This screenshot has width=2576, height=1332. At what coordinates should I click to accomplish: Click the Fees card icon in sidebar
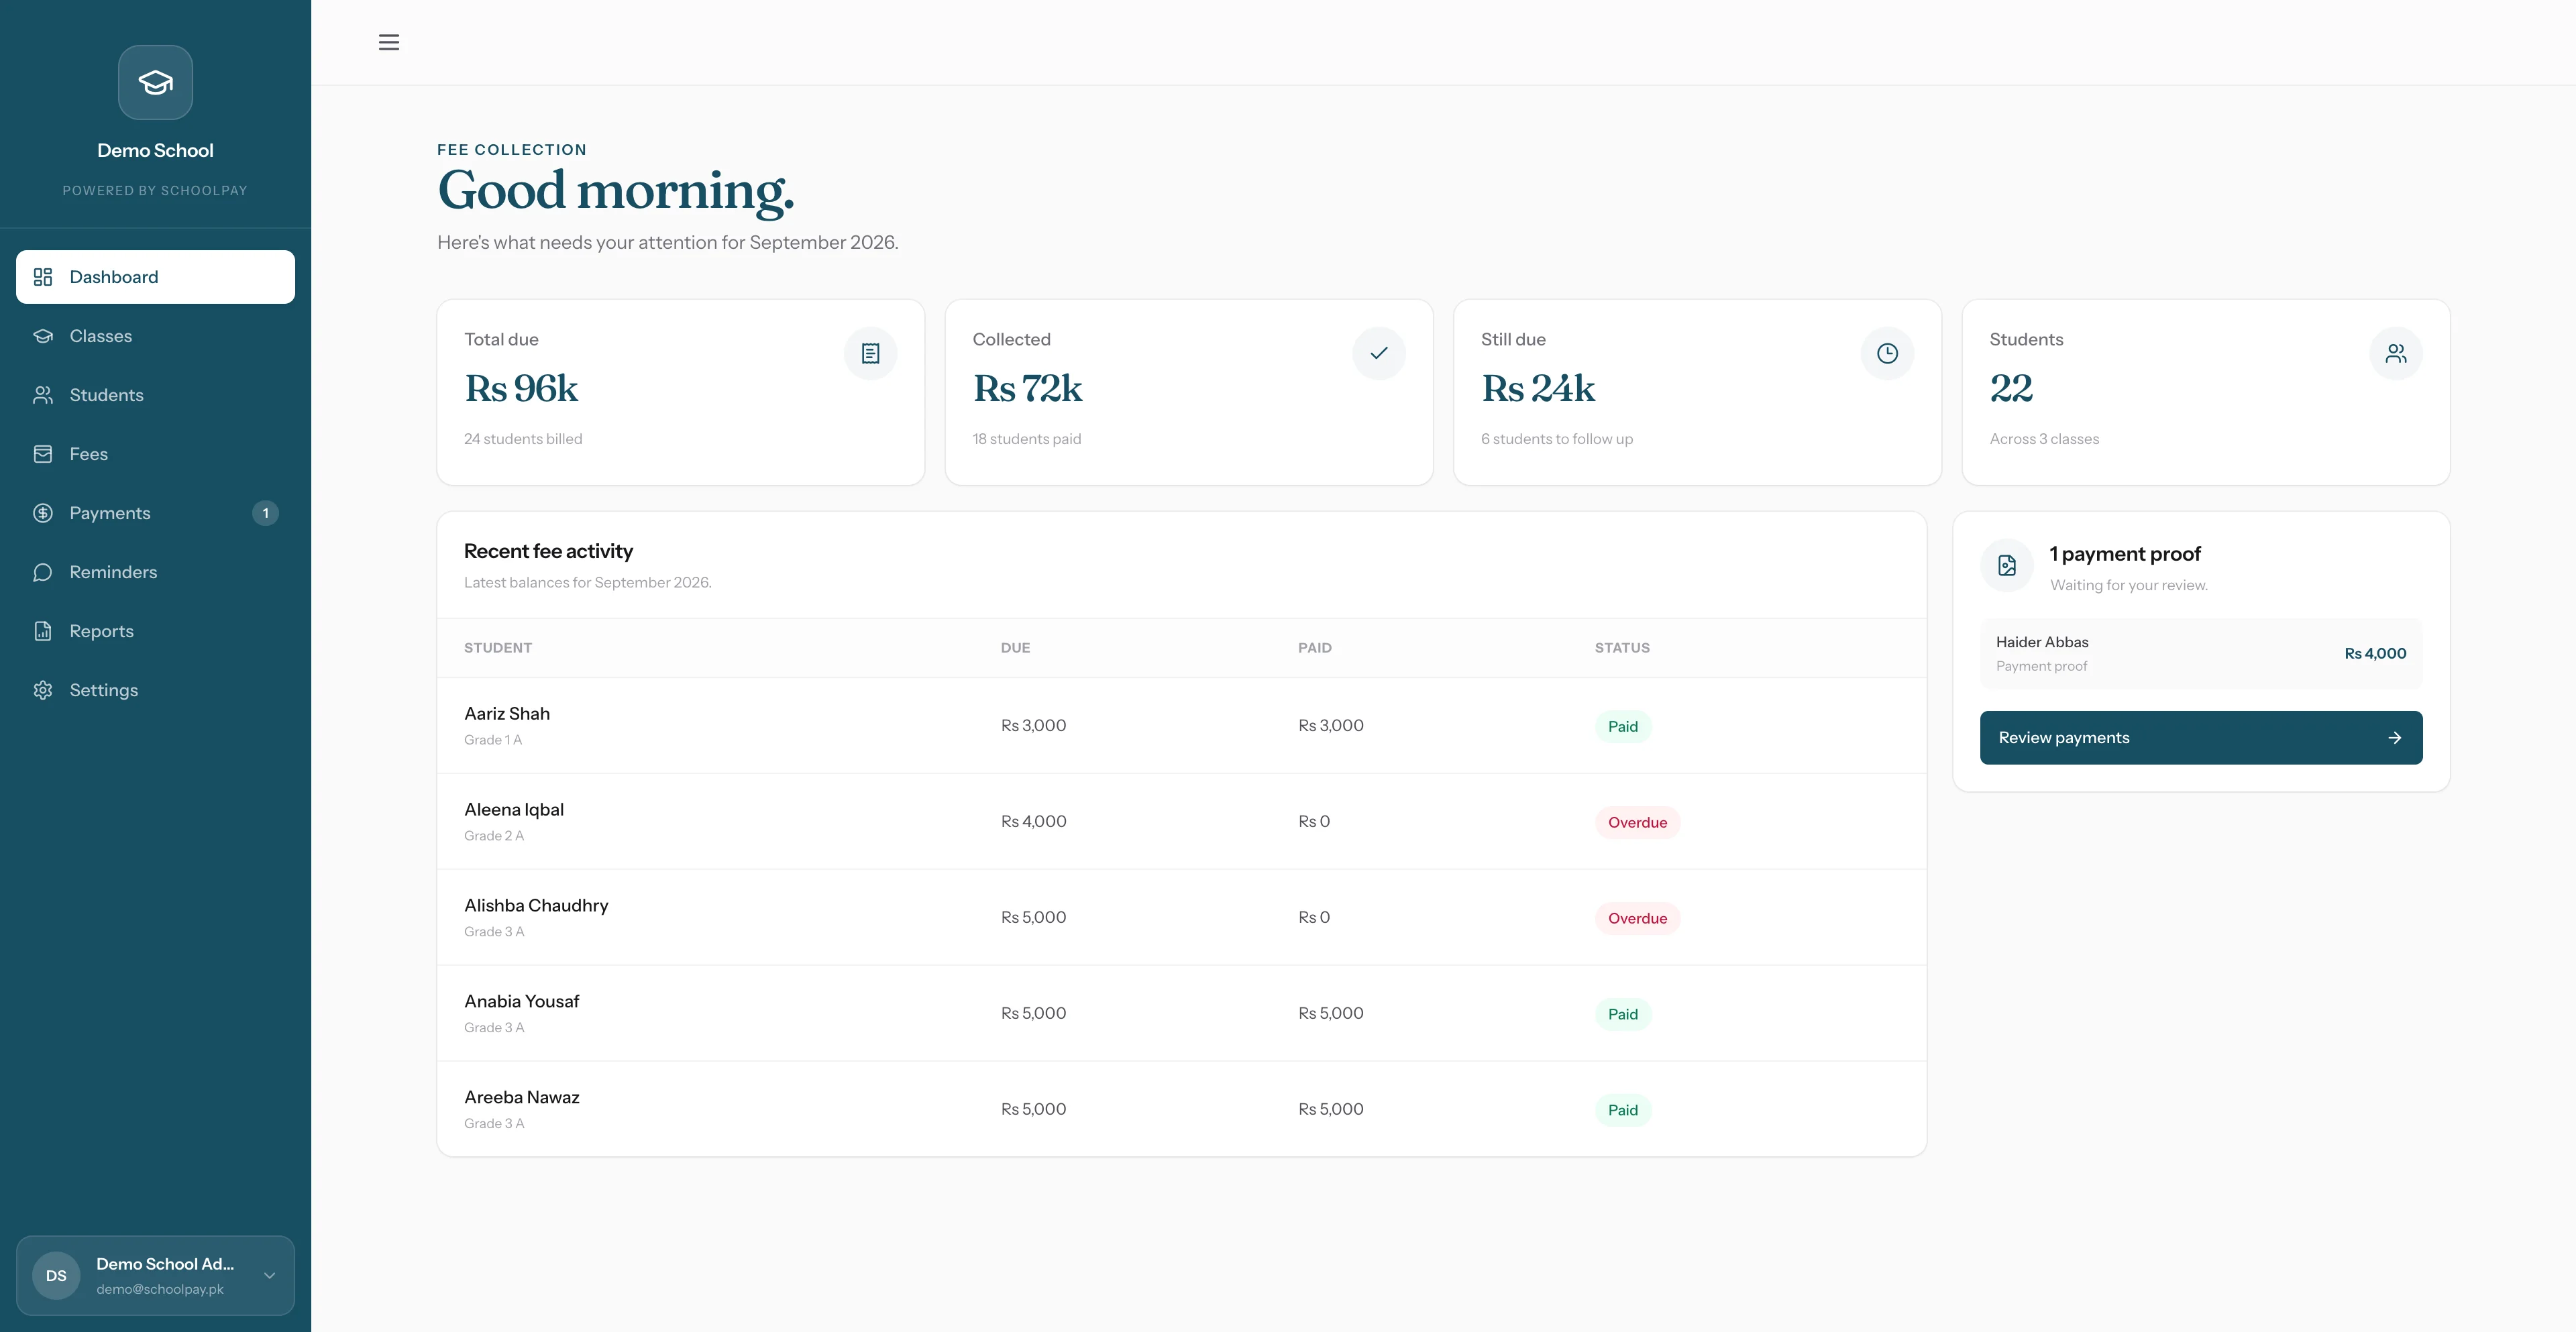[43, 454]
